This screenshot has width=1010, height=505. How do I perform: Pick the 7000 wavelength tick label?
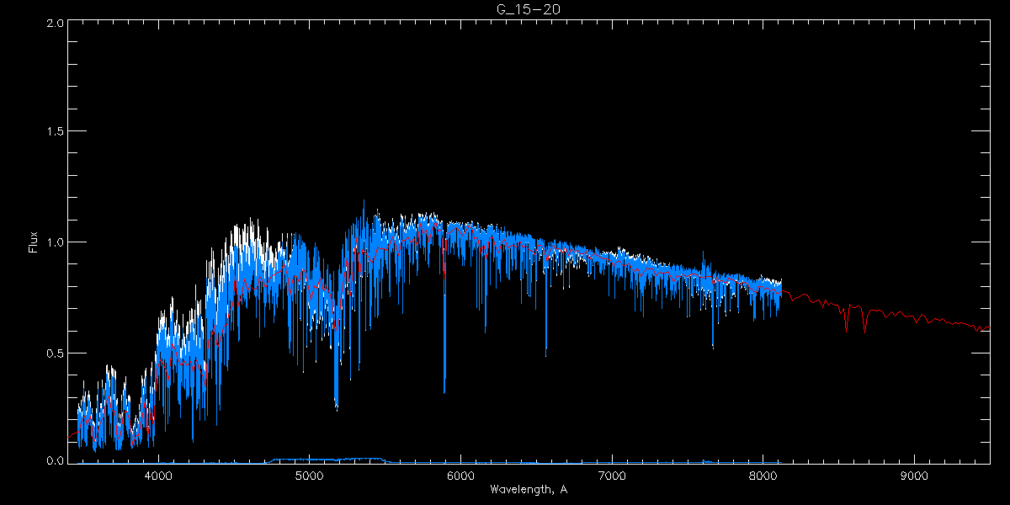(612, 476)
